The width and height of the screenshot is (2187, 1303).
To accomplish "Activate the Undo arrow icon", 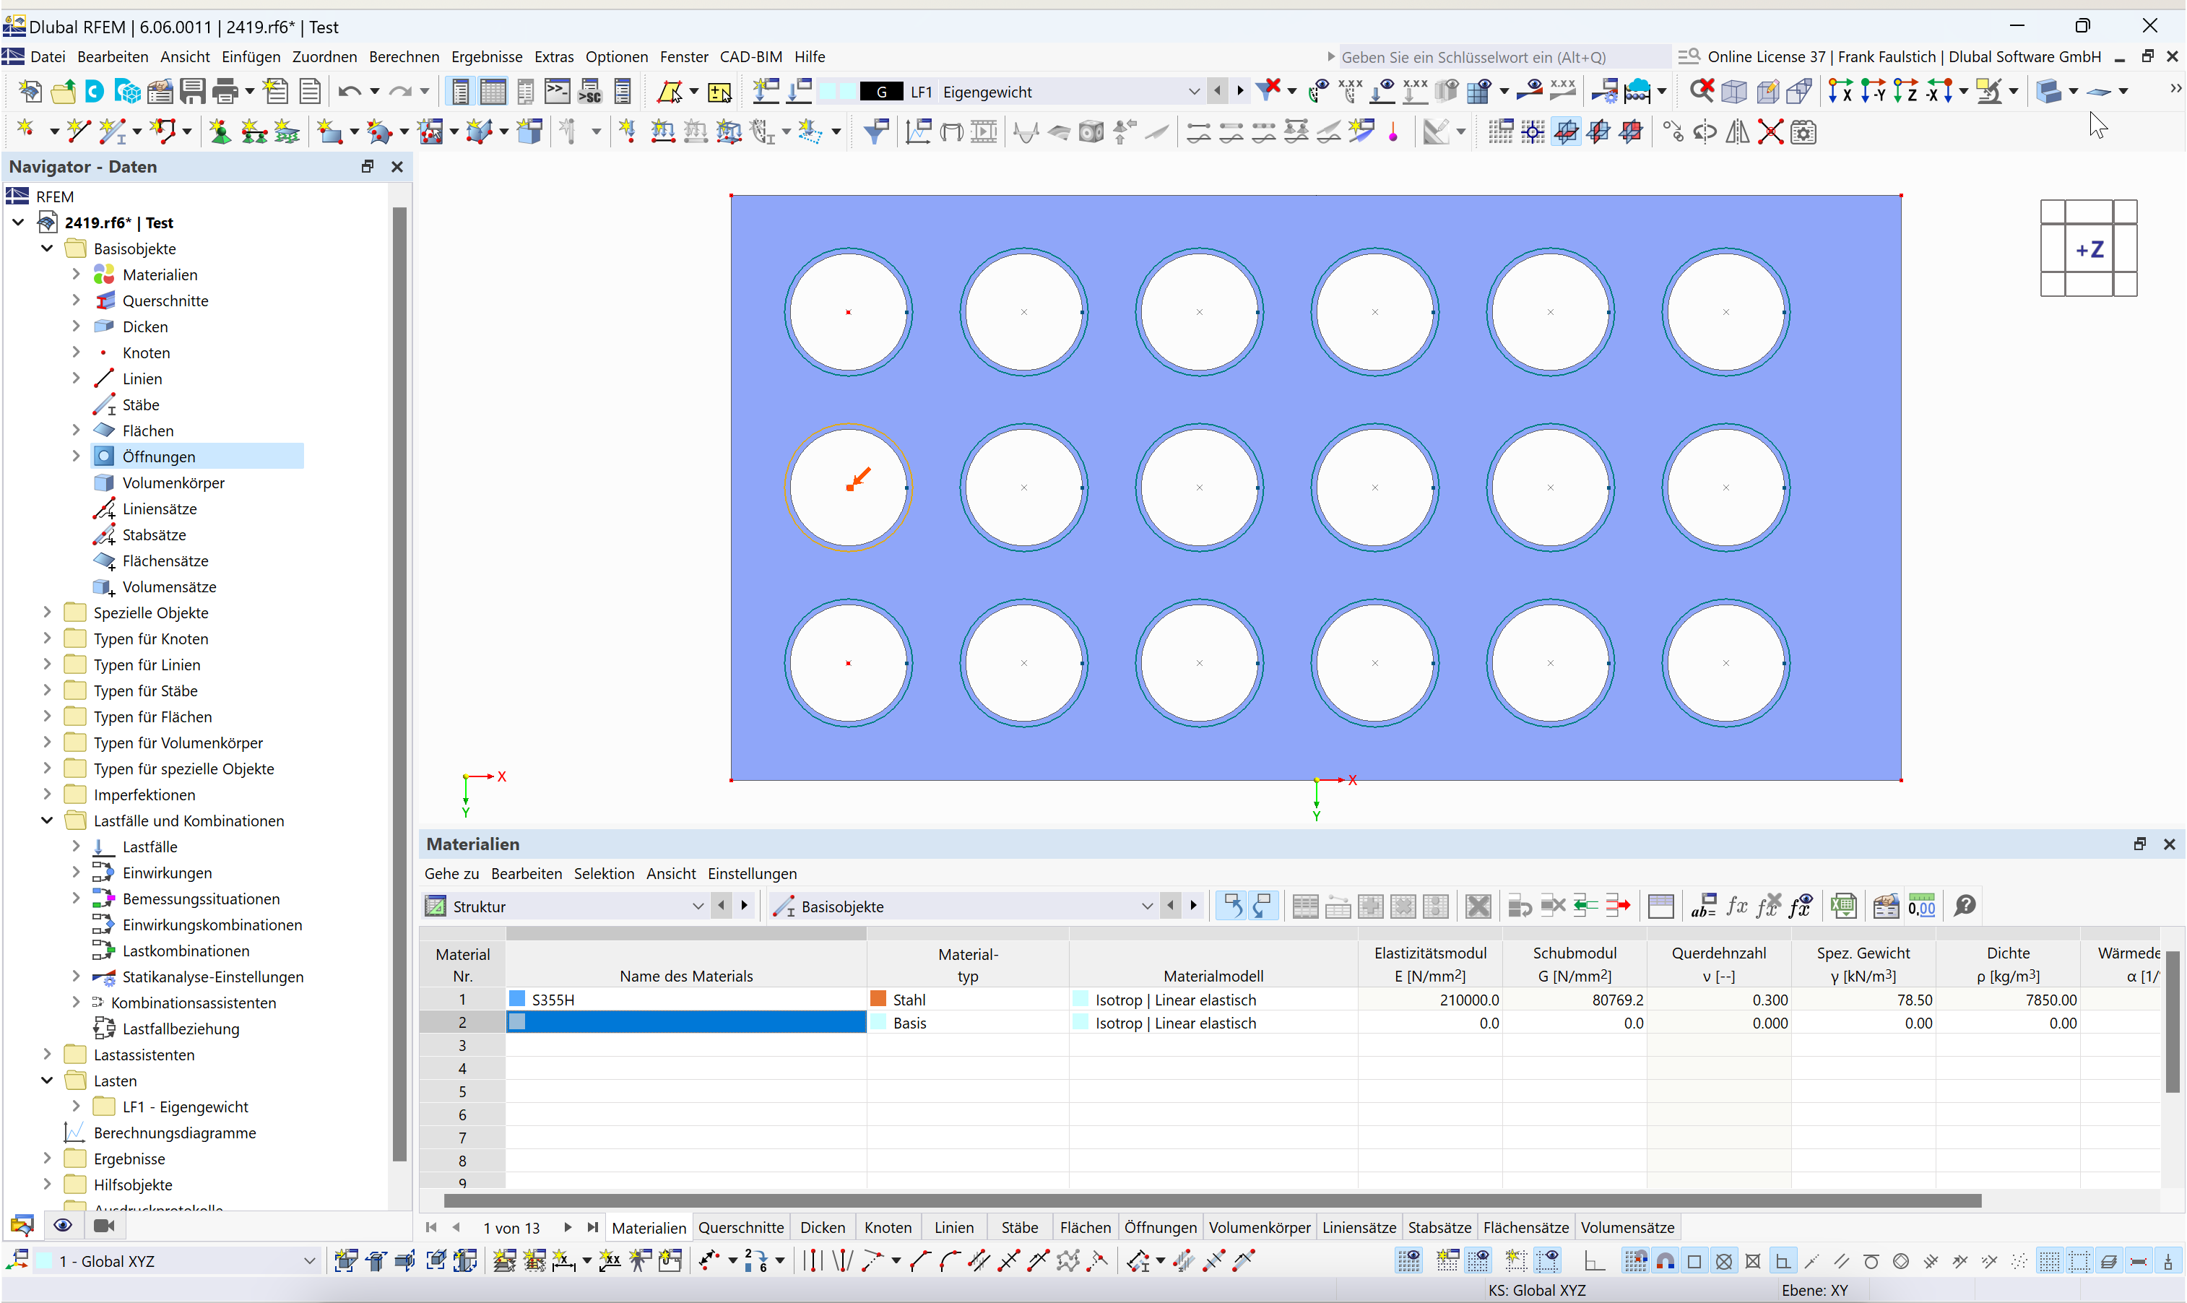I will tap(350, 90).
